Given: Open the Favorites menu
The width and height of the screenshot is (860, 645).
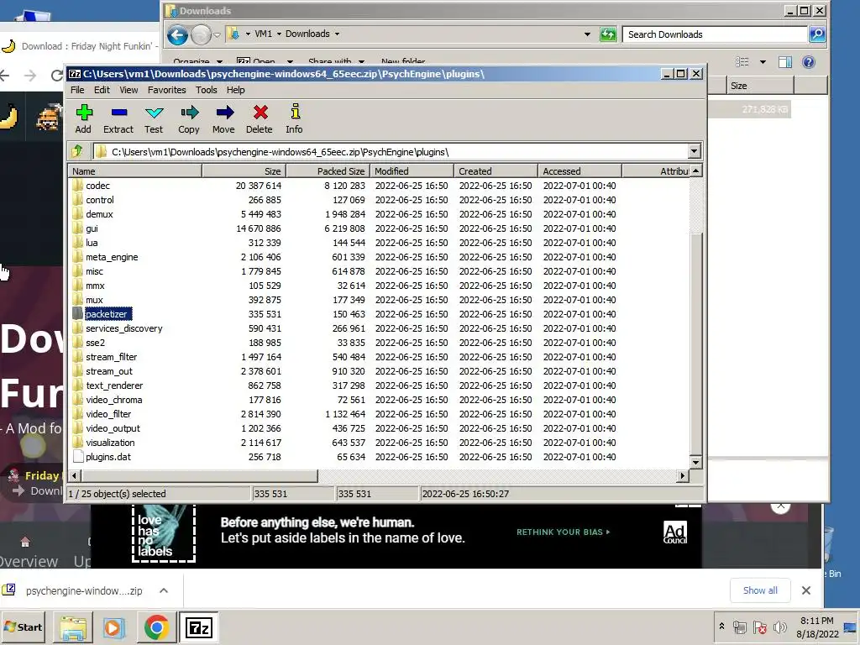Looking at the screenshot, I should [x=167, y=90].
